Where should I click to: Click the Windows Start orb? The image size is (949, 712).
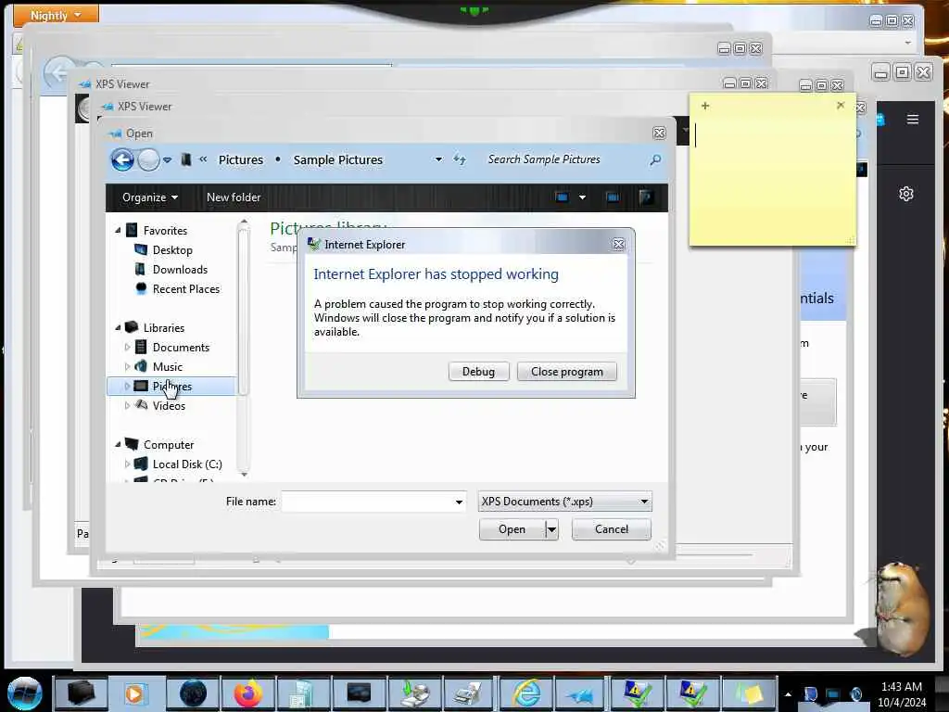point(24,693)
